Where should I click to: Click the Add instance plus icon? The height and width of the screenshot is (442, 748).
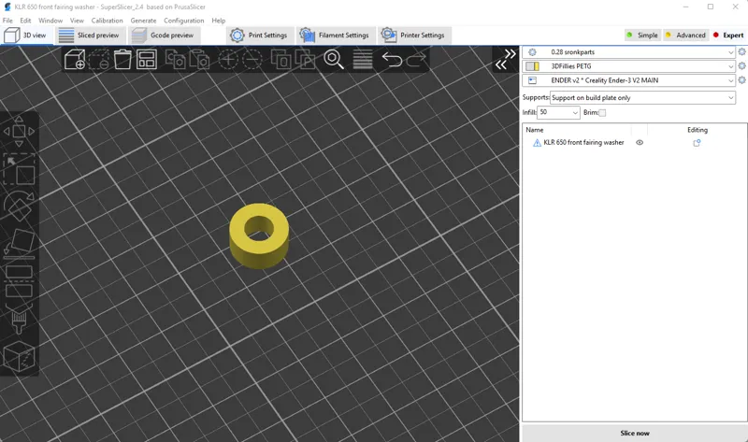click(x=228, y=60)
